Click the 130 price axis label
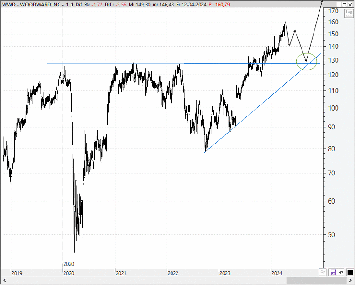This screenshot has height=285, width=355. click(333, 60)
